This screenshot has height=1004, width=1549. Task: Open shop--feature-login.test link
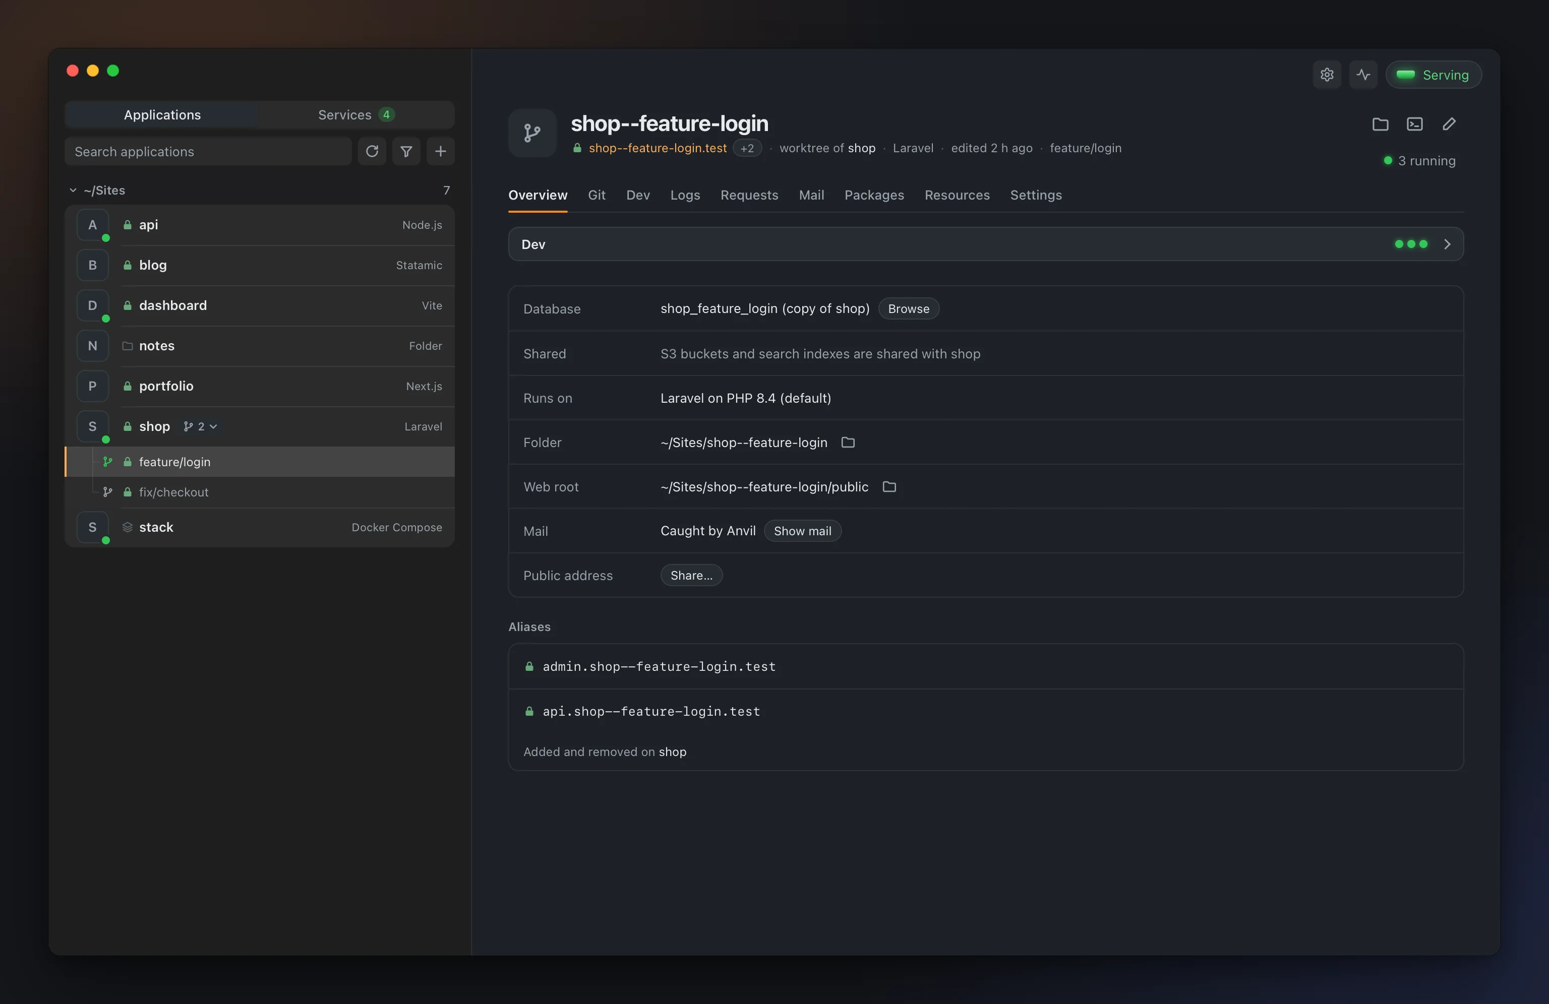[x=658, y=148]
